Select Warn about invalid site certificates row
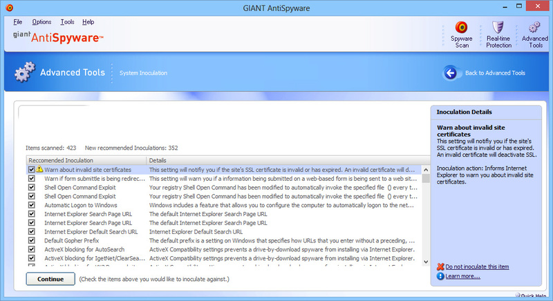This screenshot has height=301, width=553. tap(224, 170)
